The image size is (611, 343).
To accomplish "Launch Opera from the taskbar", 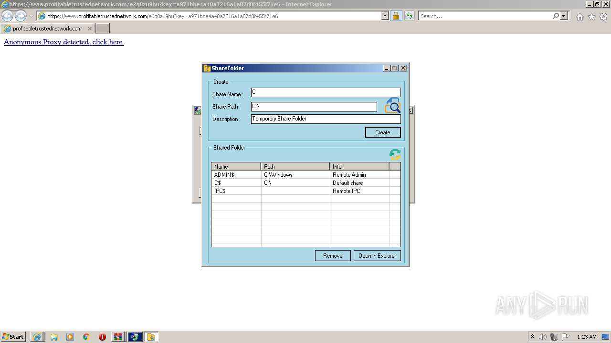I will pyautogui.click(x=102, y=337).
